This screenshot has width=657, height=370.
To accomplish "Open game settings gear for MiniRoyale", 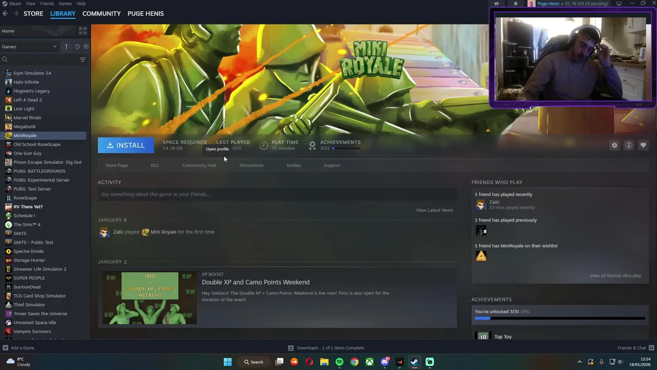I will 614,145.
